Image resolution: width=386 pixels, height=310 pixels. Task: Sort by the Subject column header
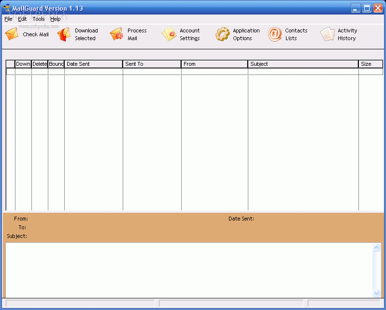click(303, 64)
